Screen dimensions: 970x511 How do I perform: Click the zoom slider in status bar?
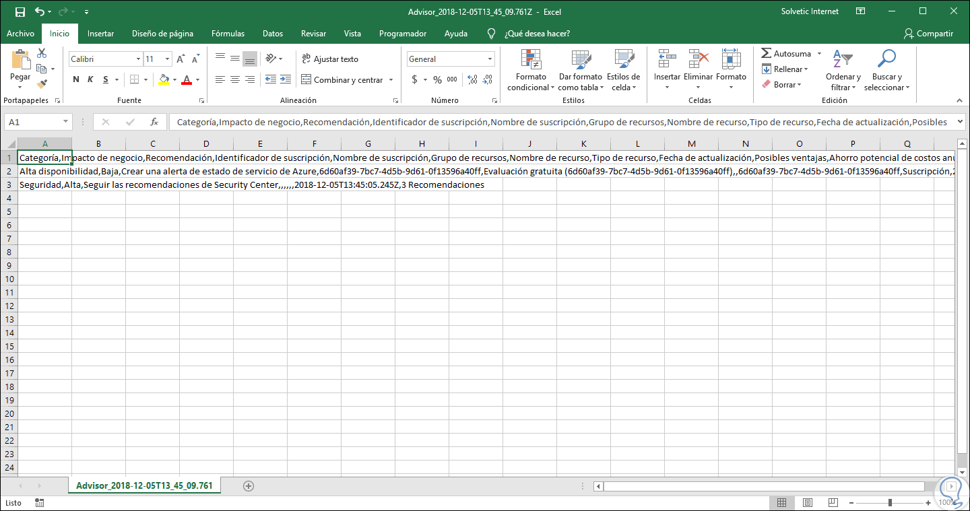pyautogui.click(x=891, y=502)
